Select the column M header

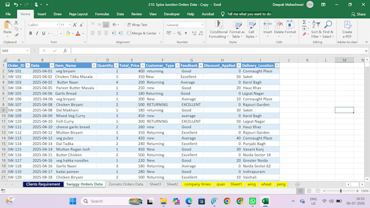pyautogui.click(x=344, y=60)
